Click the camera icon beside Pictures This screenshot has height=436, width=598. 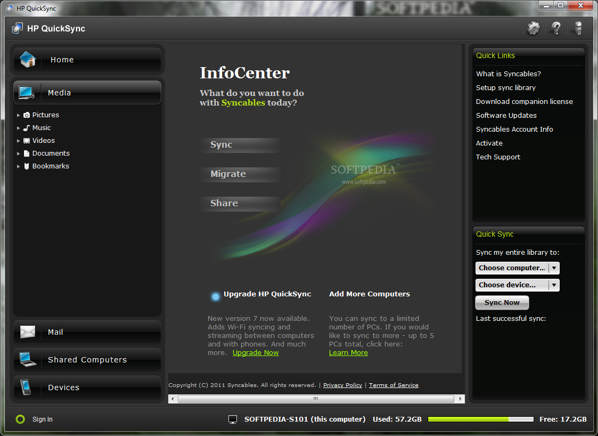(26, 115)
